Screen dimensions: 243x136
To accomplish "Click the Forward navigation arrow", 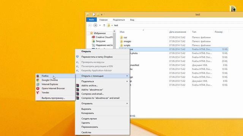I will point(95,25).
